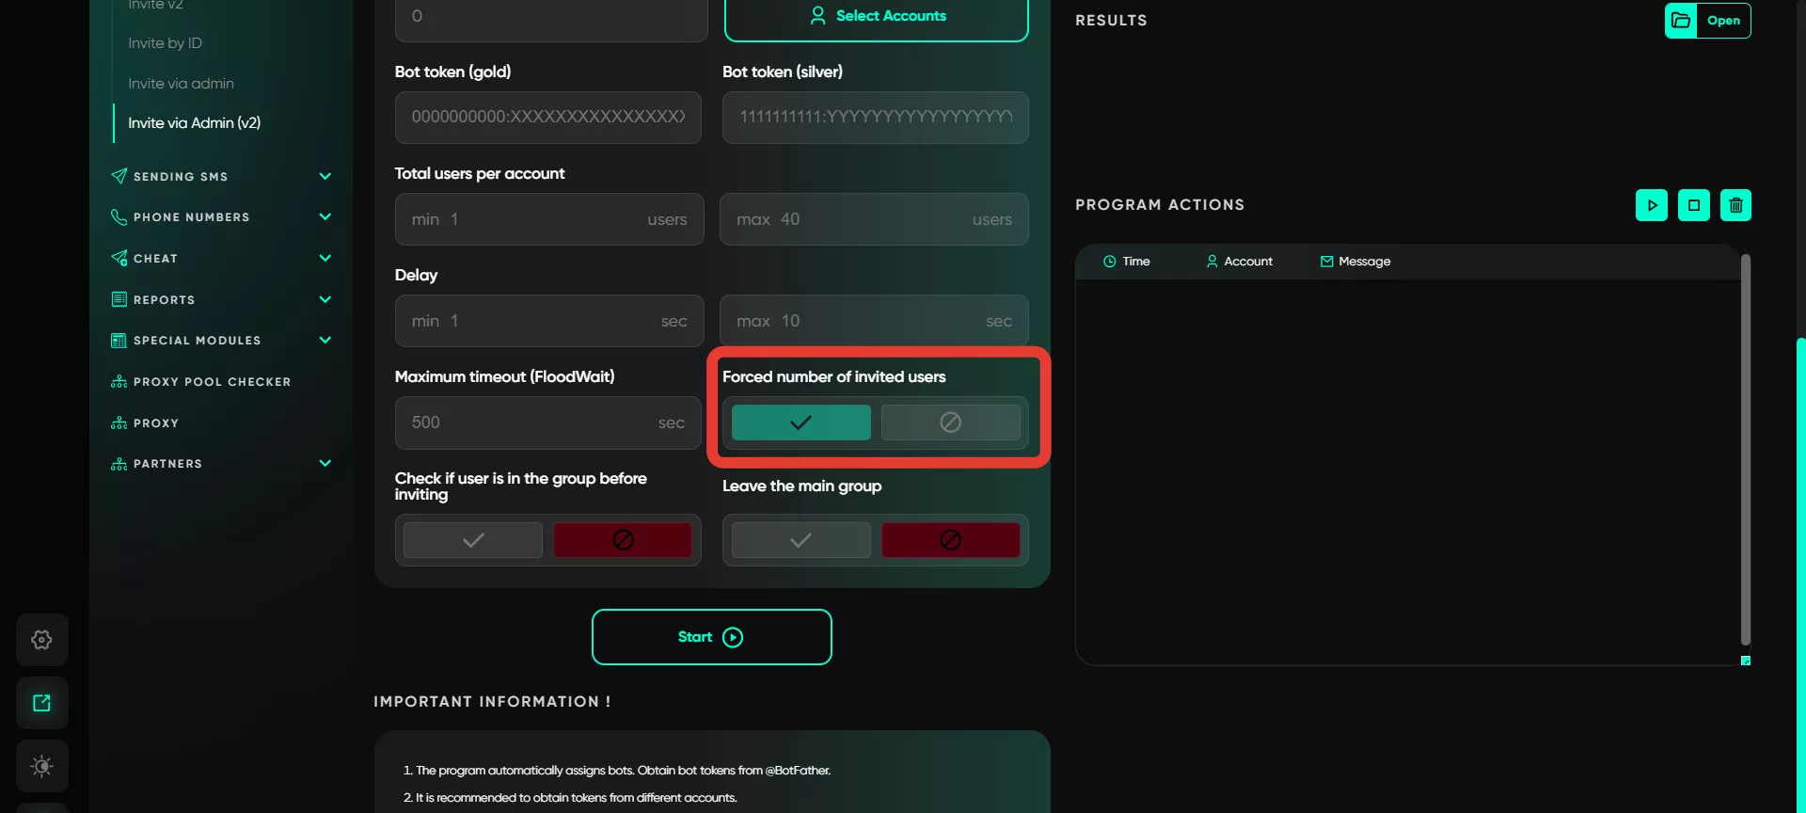Enable check if user is in group
The height and width of the screenshot is (813, 1806).
click(473, 540)
